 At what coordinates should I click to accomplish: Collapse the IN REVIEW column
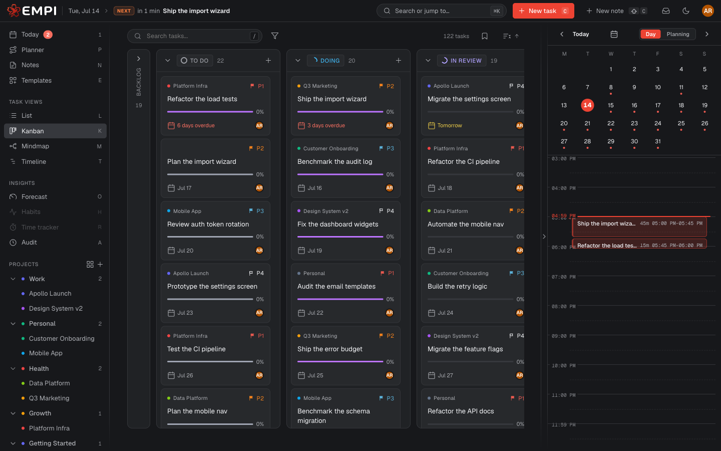pos(428,61)
